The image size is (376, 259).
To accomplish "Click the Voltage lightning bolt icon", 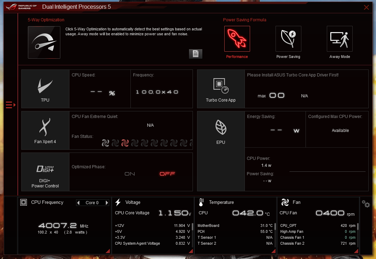I will point(118,202).
